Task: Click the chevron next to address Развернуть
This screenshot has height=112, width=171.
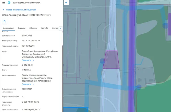Action: coord(33,60)
